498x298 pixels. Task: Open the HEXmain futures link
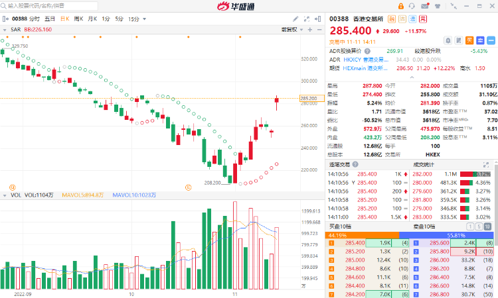pos(365,68)
